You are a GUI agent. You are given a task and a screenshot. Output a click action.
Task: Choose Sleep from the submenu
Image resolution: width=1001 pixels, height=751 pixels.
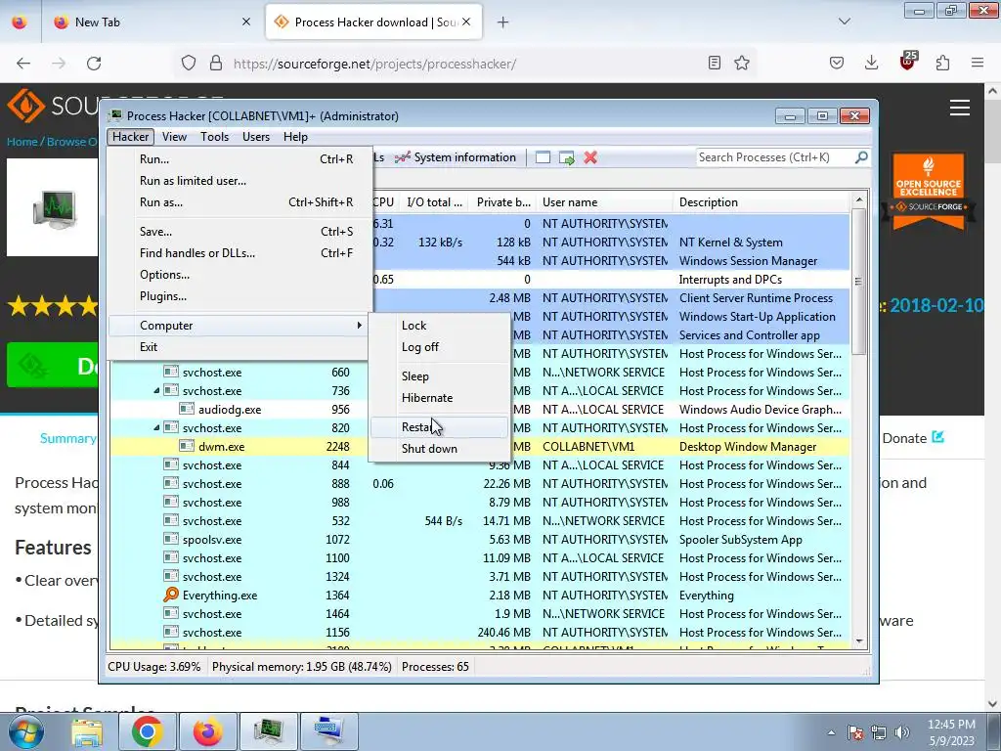[x=439, y=376]
